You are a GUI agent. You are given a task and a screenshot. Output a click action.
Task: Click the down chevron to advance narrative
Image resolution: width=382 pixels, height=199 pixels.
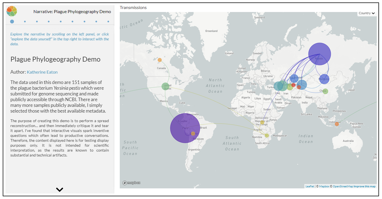point(59,189)
